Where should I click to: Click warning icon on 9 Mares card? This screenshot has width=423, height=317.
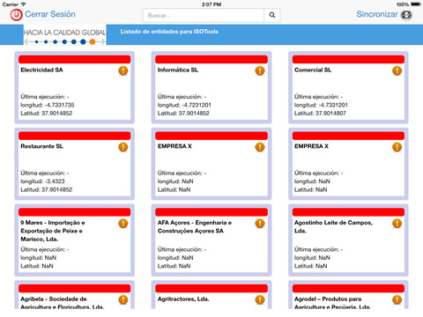[x=123, y=224]
